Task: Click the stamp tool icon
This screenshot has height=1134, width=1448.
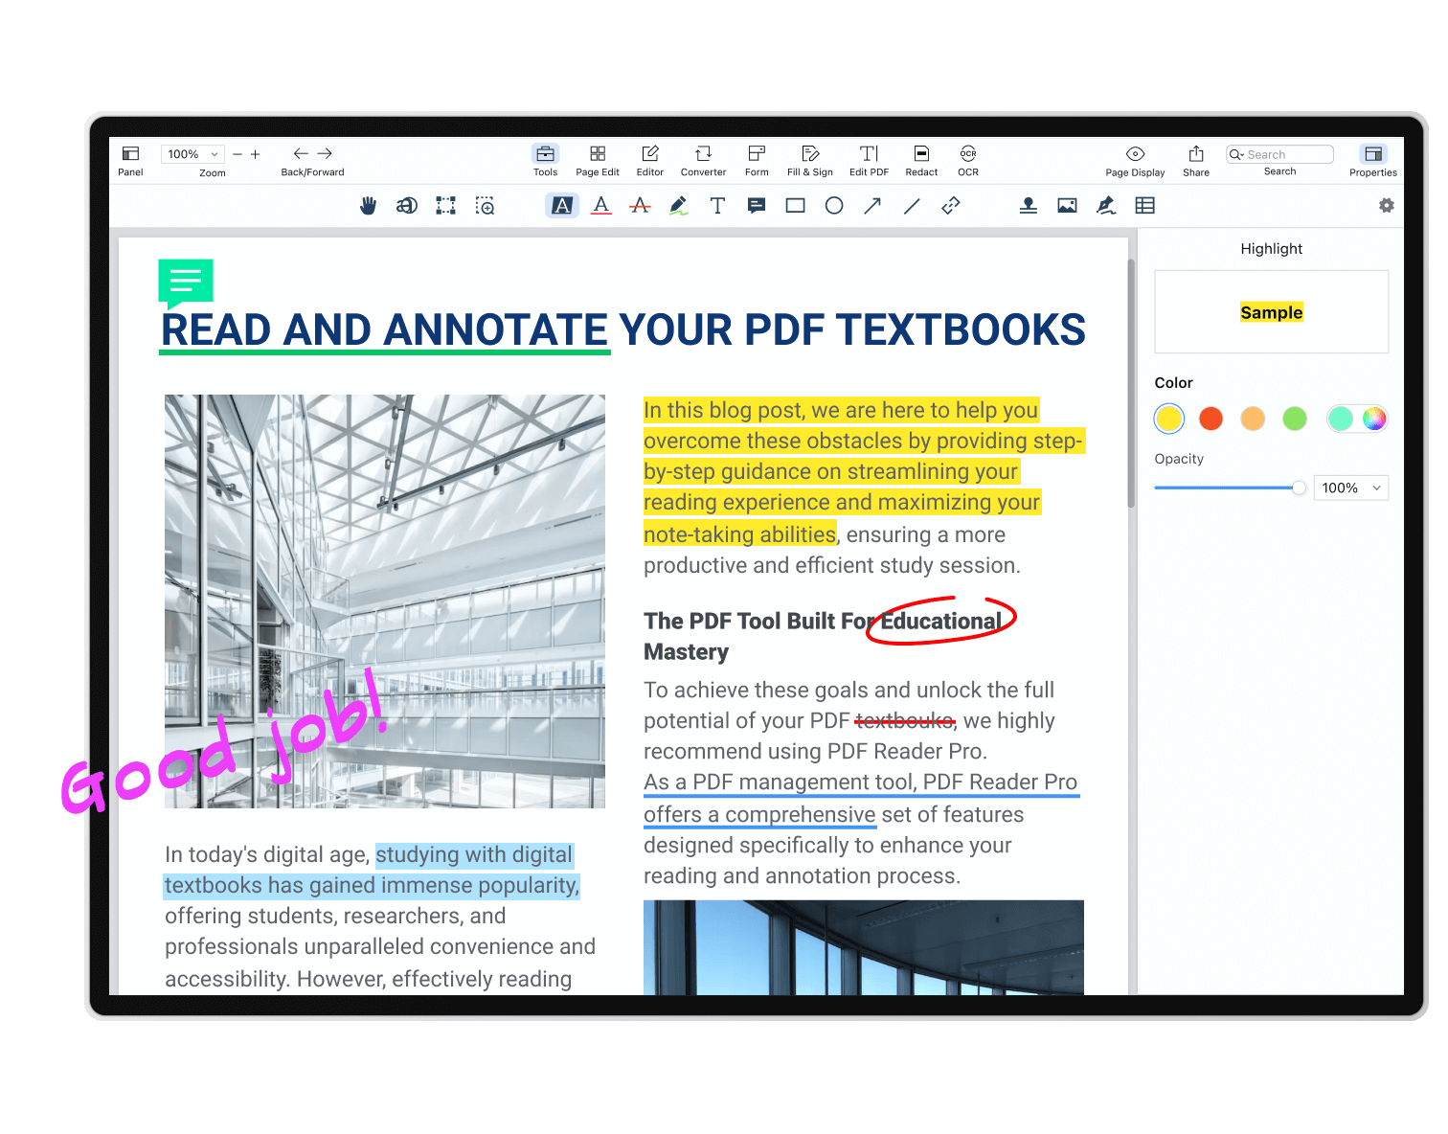Action: 1028,206
